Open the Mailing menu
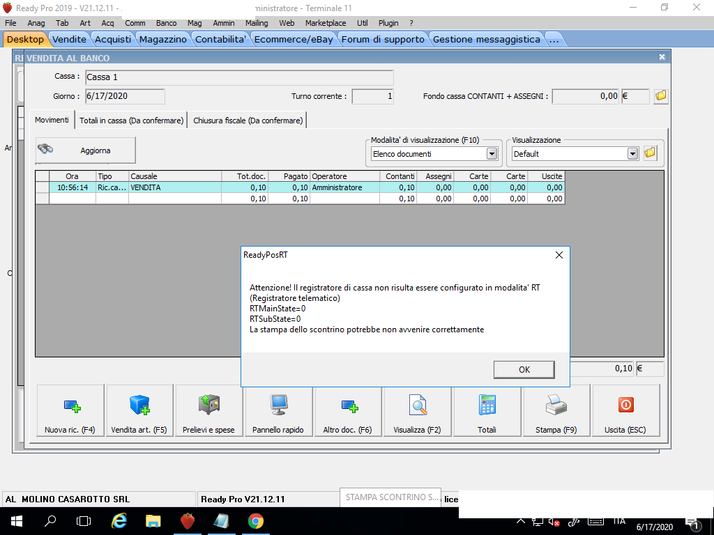714x535 pixels. coord(257,23)
